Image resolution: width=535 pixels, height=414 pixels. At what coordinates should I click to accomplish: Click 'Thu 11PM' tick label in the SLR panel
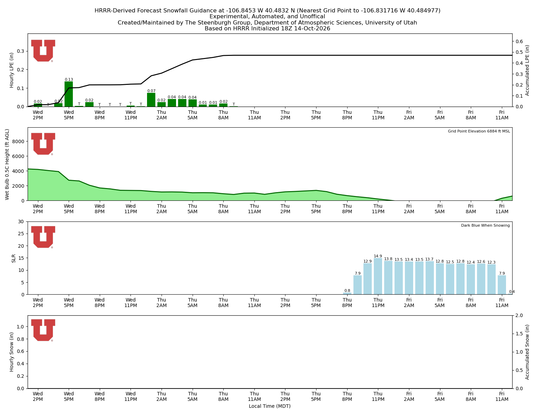pos(378,303)
